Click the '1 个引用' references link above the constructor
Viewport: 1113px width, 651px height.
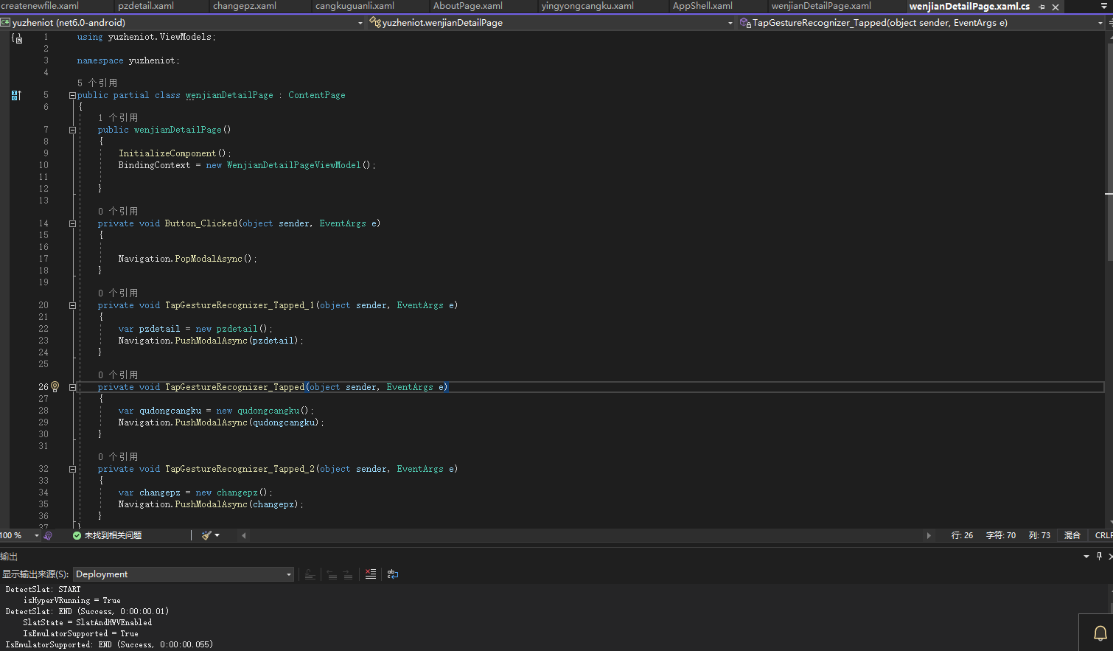(x=118, y=118)
